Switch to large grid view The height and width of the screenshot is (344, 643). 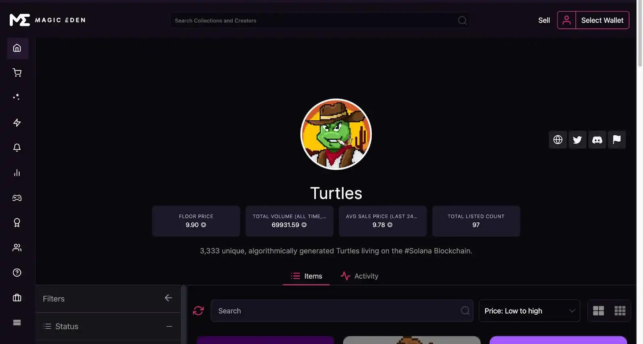tap(598, 311)
